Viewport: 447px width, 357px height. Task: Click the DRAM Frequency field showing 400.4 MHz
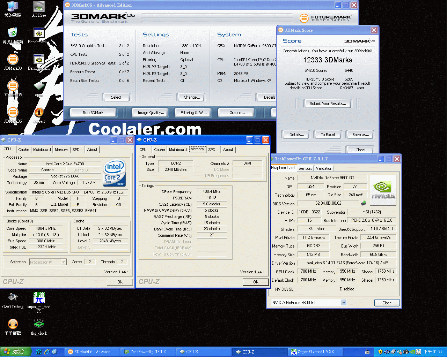click(x=212, y=191)
